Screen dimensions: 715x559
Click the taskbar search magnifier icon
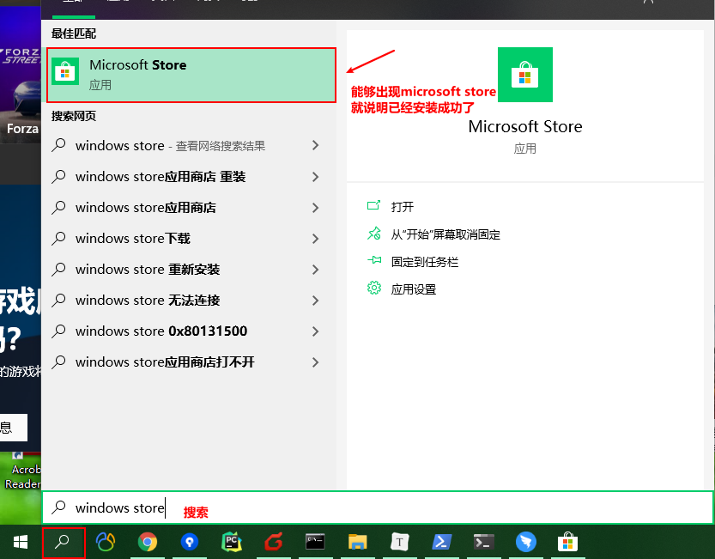pos(63,542)
